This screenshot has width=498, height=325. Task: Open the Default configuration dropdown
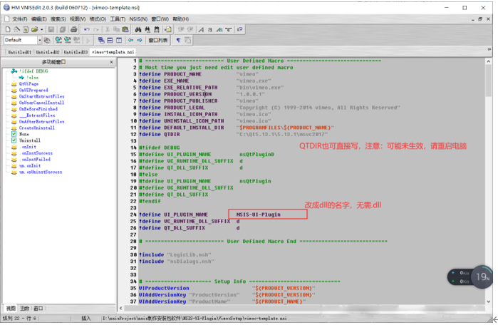coord(40,40)
